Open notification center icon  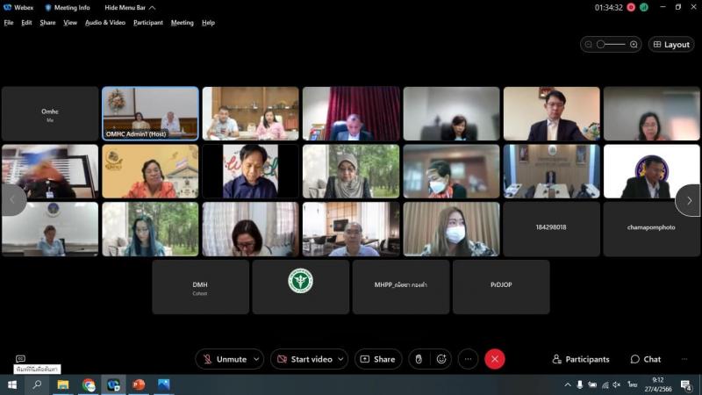click(686, 384)
